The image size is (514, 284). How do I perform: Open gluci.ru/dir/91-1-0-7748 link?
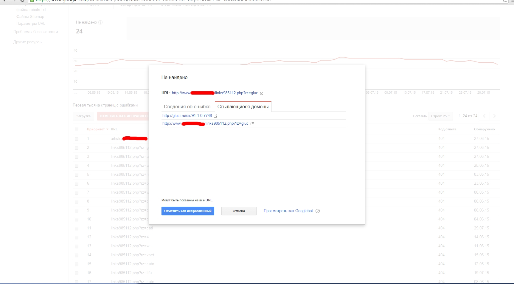[x=187, y=116]
